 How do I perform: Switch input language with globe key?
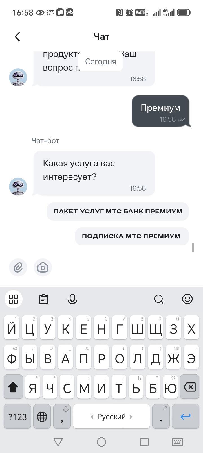pos(42,417)
